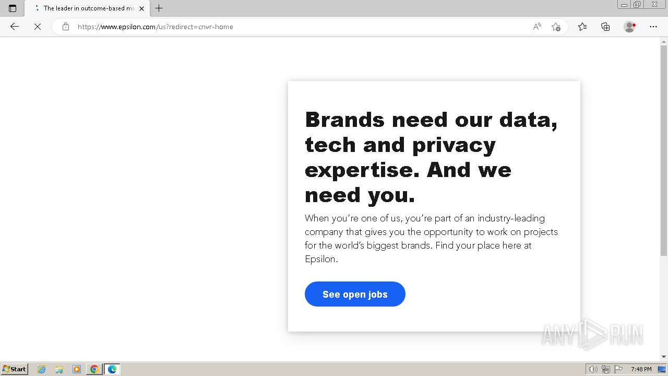This screenshot has height=376, width=668.
Task: Open the Windows Start menu
Action: click(x=15, y=369)
